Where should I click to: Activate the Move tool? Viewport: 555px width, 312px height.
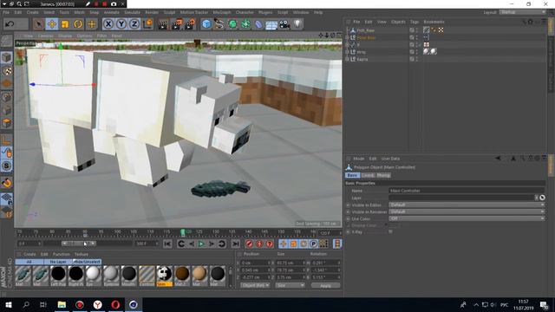click(x=52, y=24)
